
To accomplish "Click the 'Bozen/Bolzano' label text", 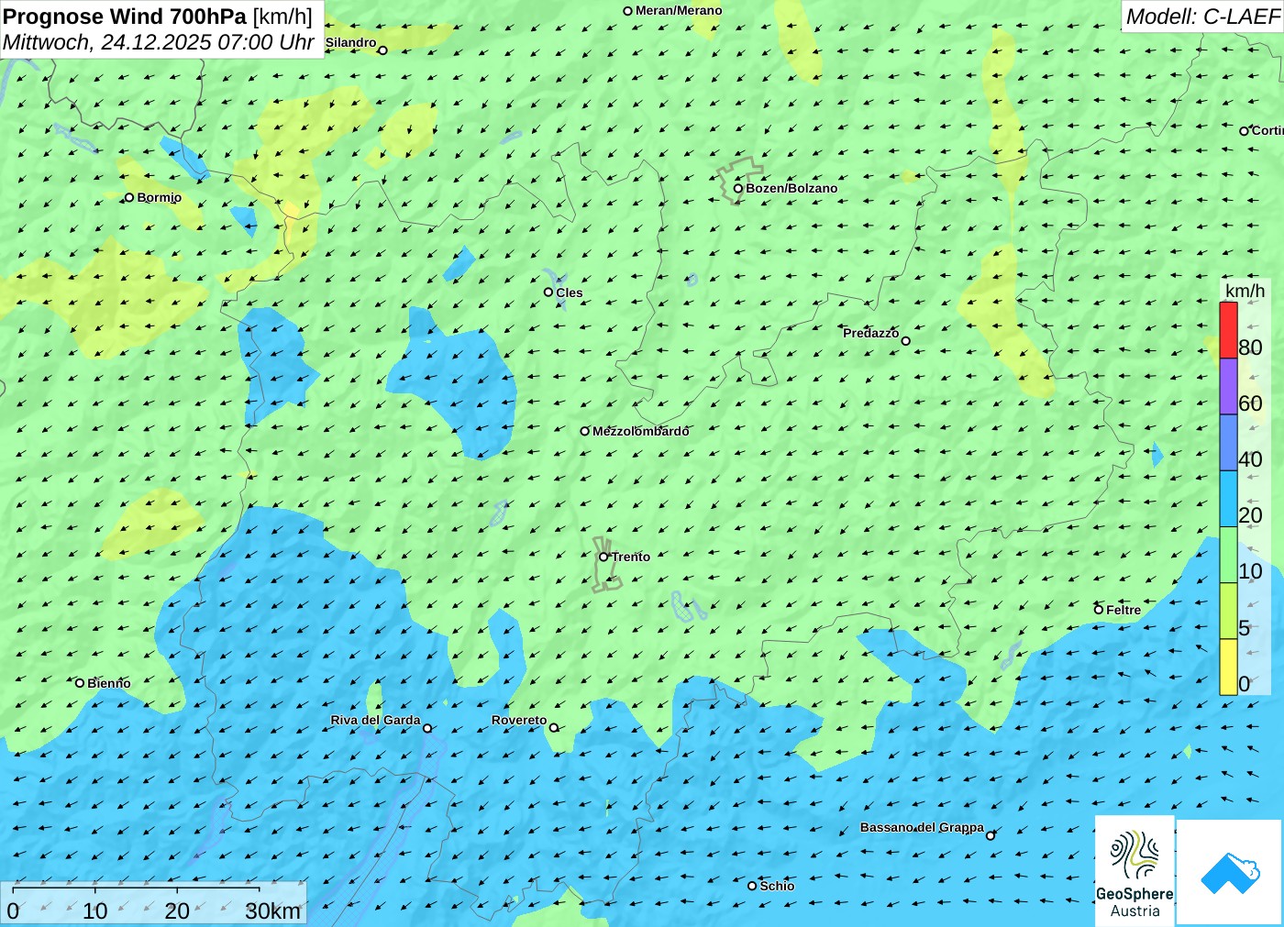I will click(x=791, y=188).
